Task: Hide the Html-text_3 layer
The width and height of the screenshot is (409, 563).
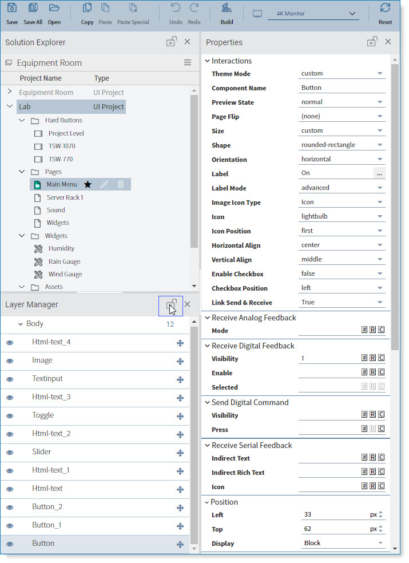Action: (x=10, y=398)
